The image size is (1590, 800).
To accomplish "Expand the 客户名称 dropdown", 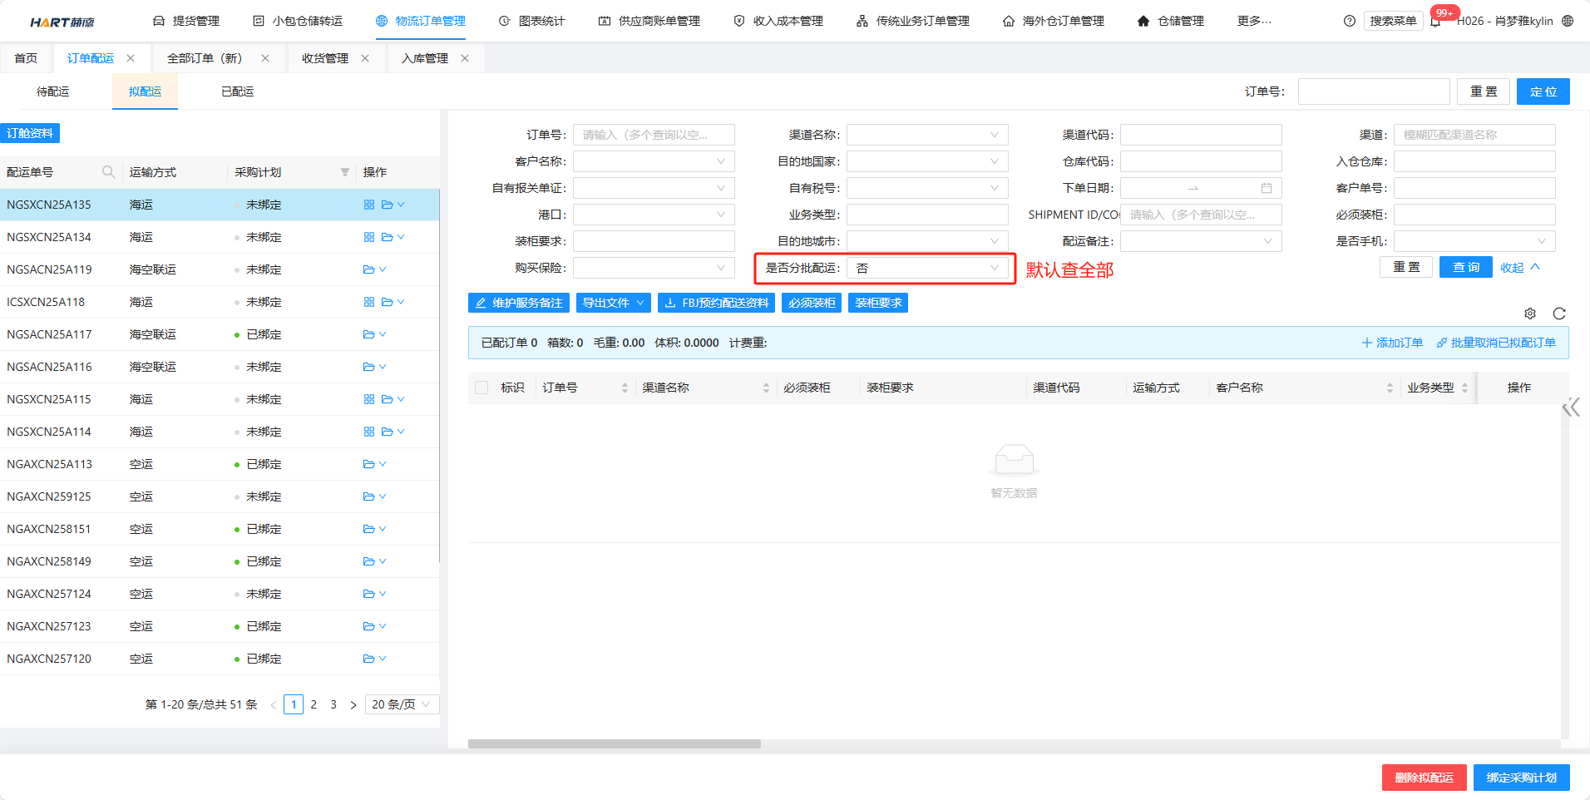I will click(654, 161).
